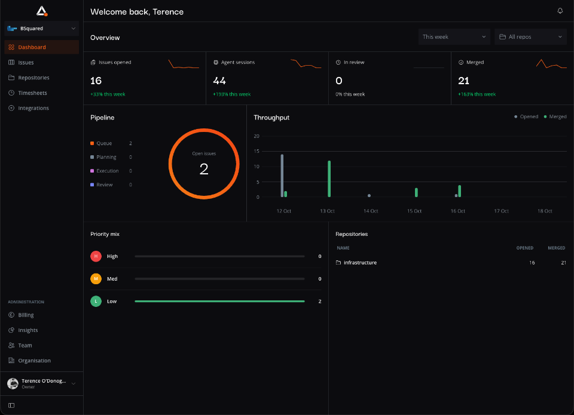Go to Issues page

coord(42,63)
